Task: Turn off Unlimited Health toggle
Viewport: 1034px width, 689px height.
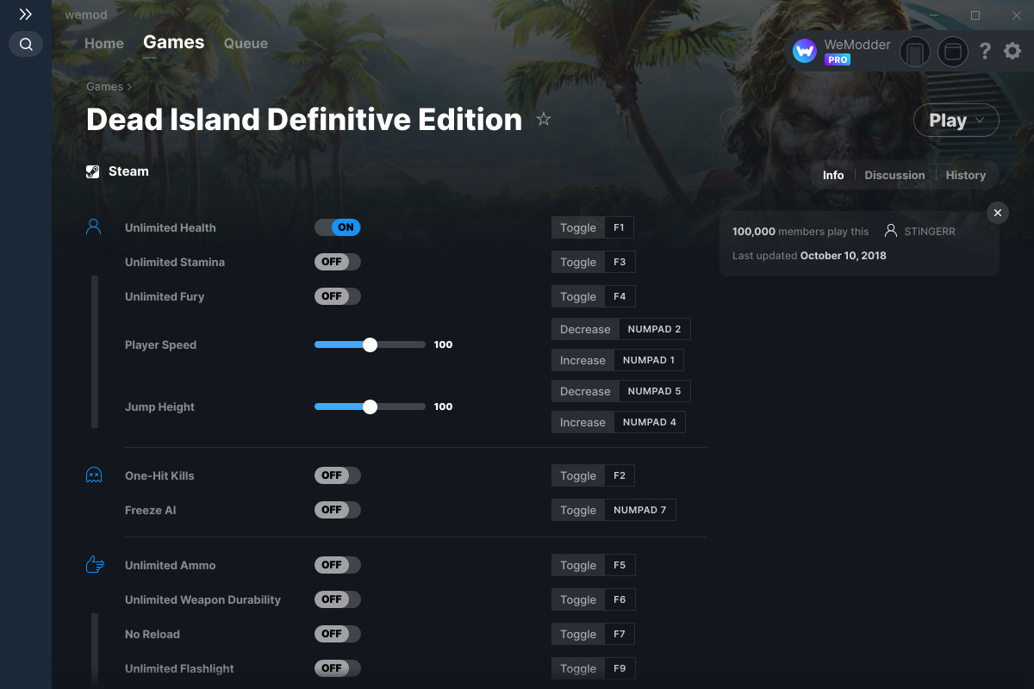Action: pos(338,227)
